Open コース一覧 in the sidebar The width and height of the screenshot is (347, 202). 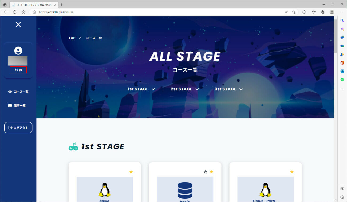pos(18,92)
